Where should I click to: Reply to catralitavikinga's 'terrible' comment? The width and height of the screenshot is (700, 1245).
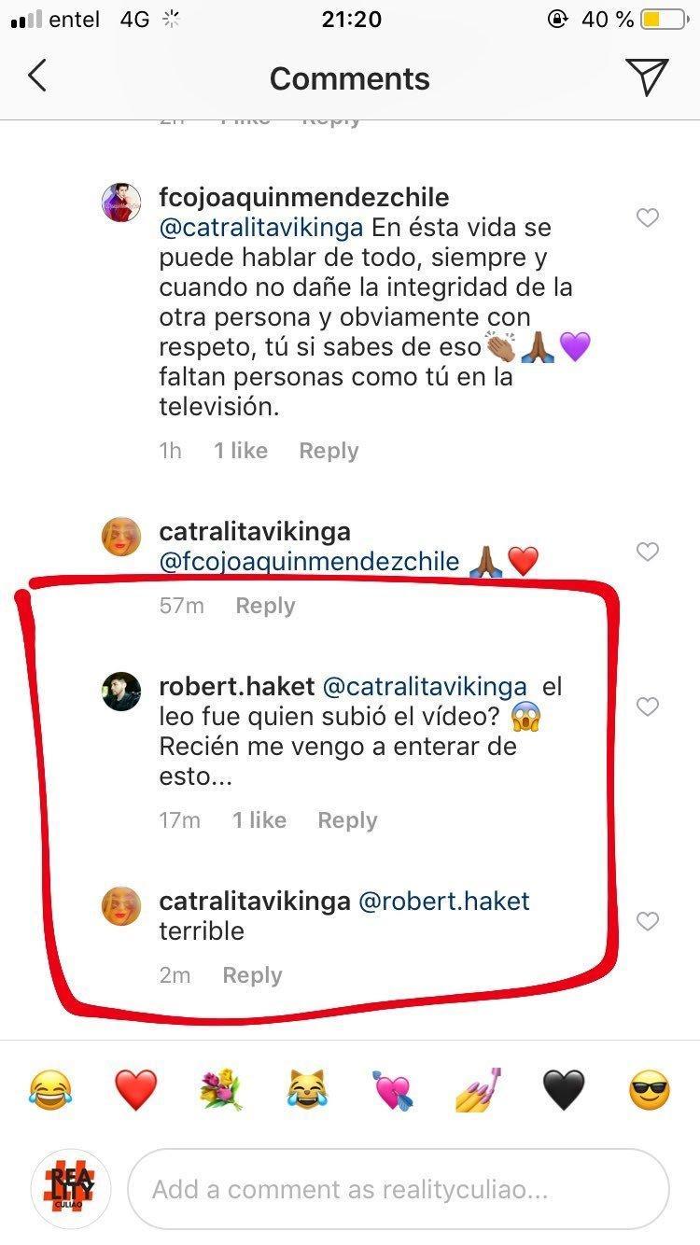[252, 975]
